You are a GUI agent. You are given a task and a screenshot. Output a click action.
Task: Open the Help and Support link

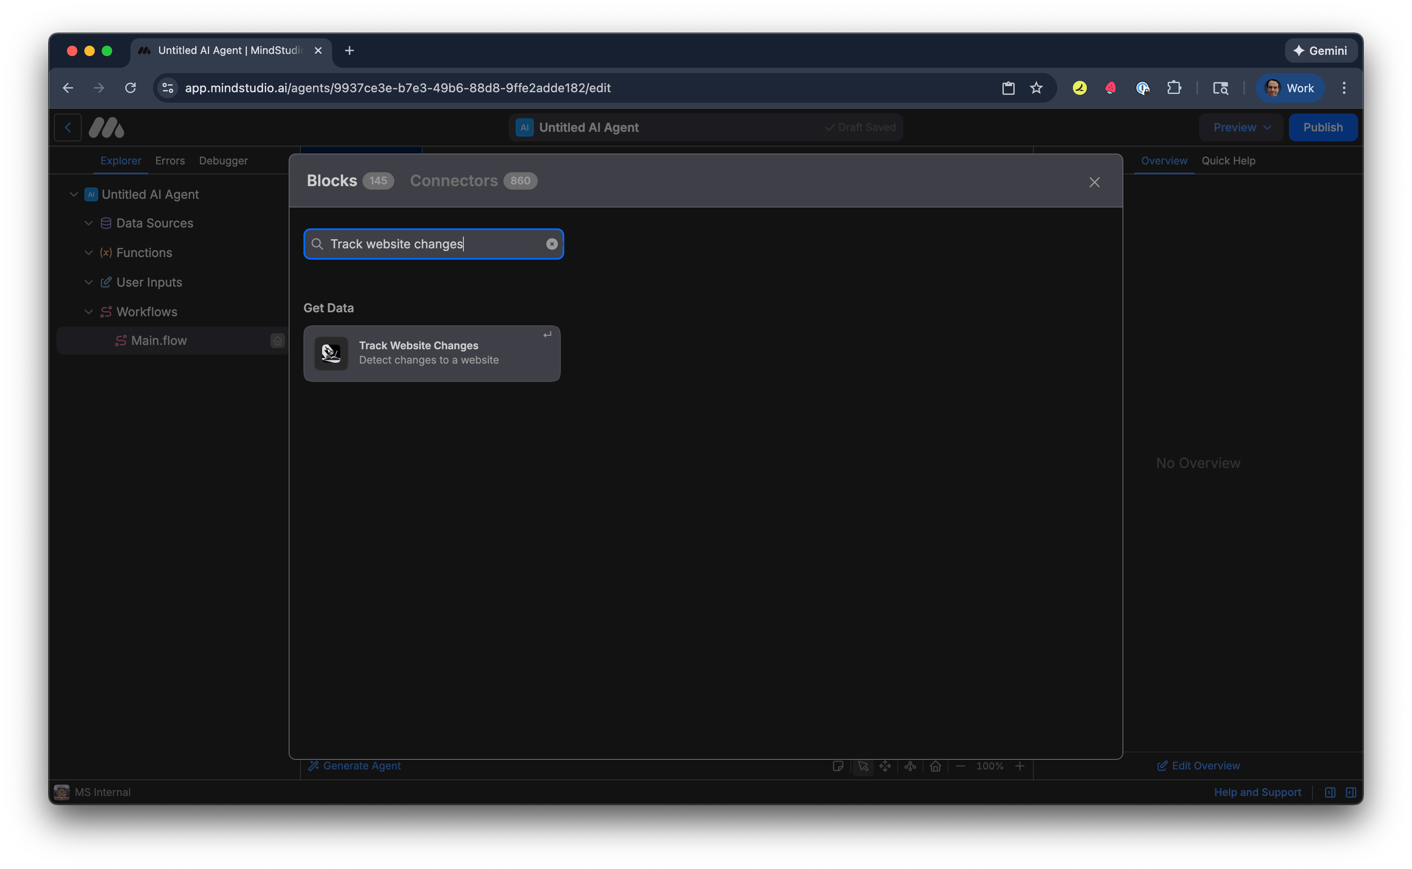(x=1258, y=792)
